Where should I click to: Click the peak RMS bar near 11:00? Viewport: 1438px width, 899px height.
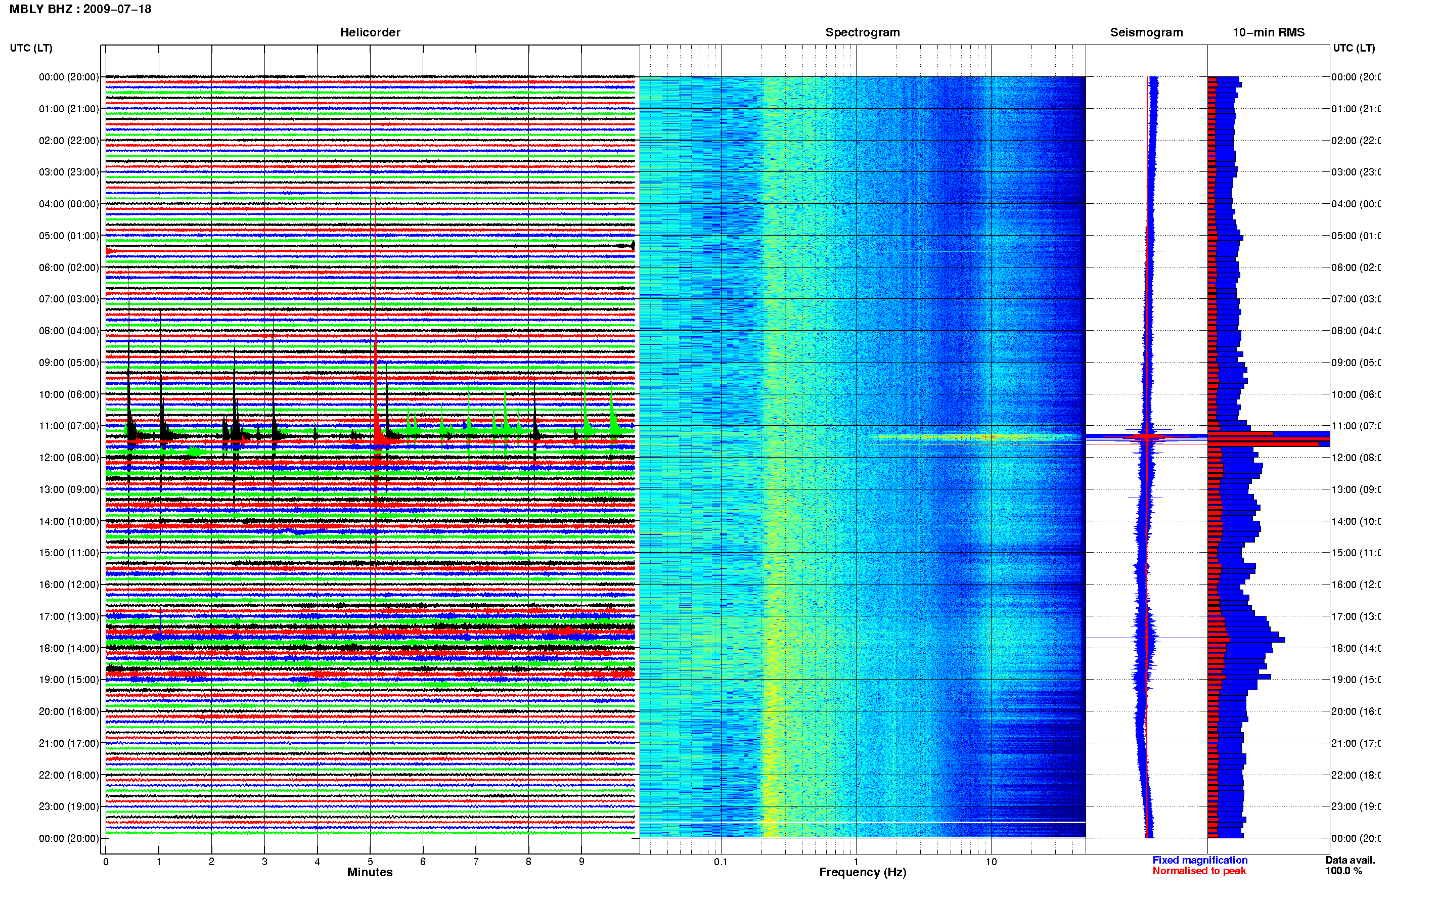tap(1269, 439)
